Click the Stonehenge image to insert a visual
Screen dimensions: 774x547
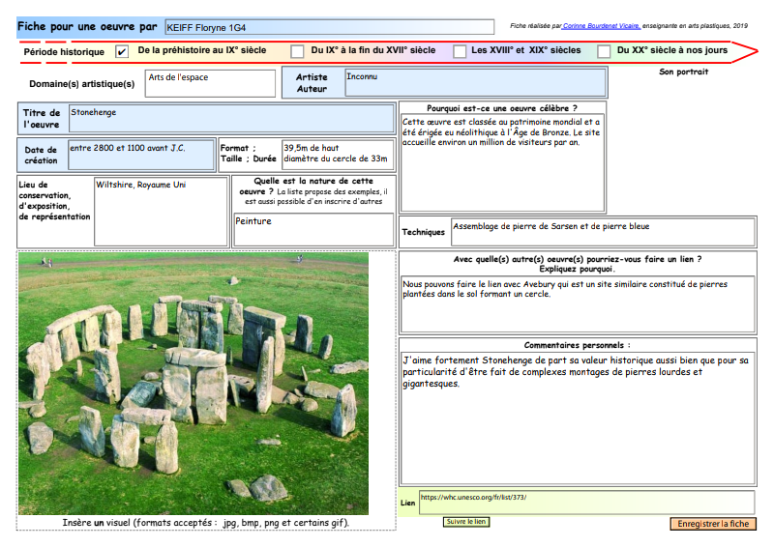coord(193,384)
